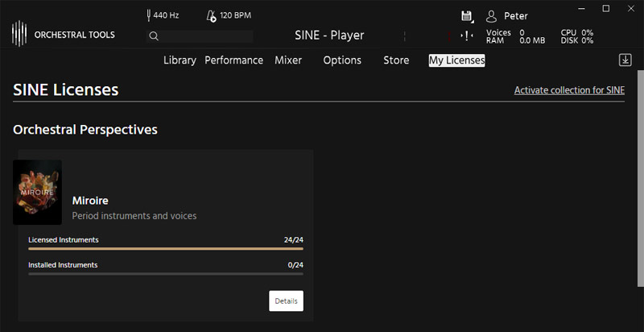Open the downloads arrow icon
644x332 pixels.
(625, 60)
